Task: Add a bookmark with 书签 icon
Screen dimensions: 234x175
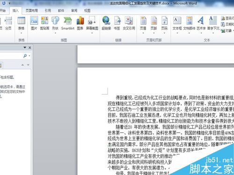Action: (117, 21)
